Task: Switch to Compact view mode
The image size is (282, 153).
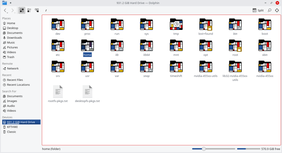Action: [29, 10]
